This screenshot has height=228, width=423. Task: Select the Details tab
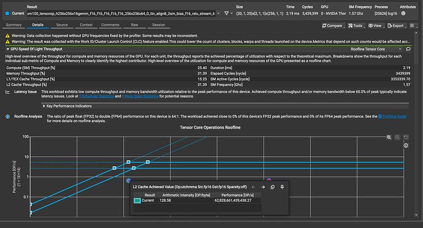(x=38, y=25)
